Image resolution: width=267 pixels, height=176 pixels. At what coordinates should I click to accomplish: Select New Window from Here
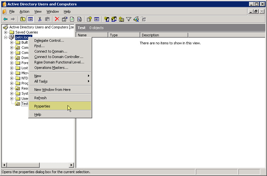click(60, 90)
